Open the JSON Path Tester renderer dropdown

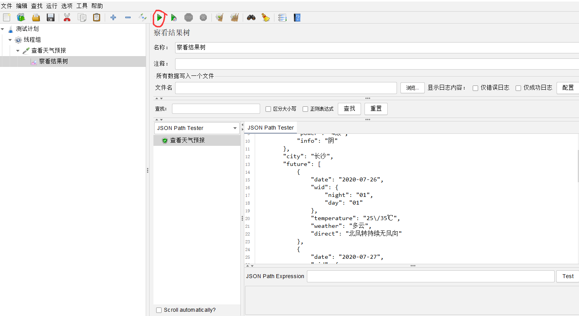point(235,128)
